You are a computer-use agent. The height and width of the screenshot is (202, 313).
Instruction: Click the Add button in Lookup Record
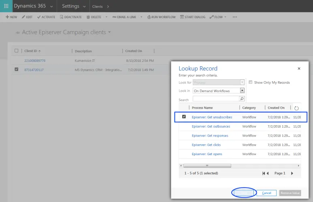pos(244,193)
